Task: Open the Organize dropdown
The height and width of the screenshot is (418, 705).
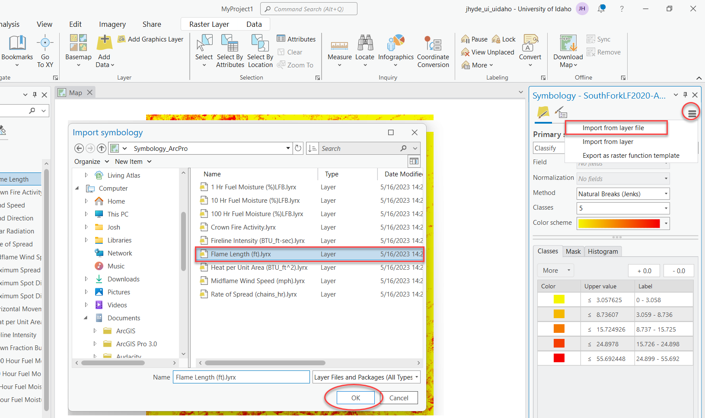Action: tap(91, 161)
